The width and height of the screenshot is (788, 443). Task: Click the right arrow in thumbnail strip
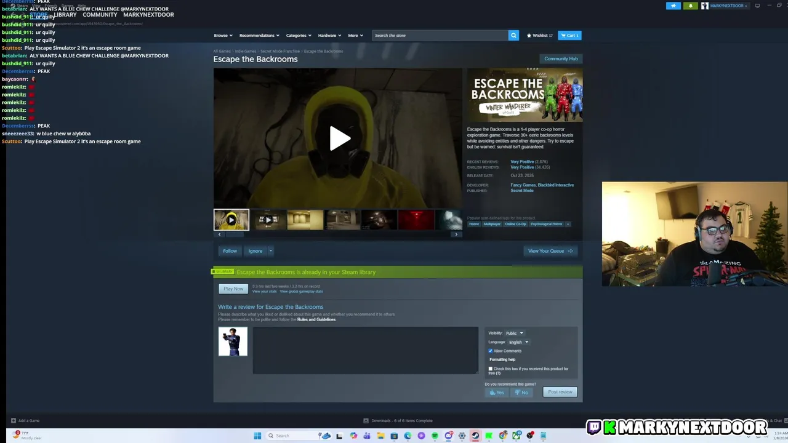coord(456,234)
